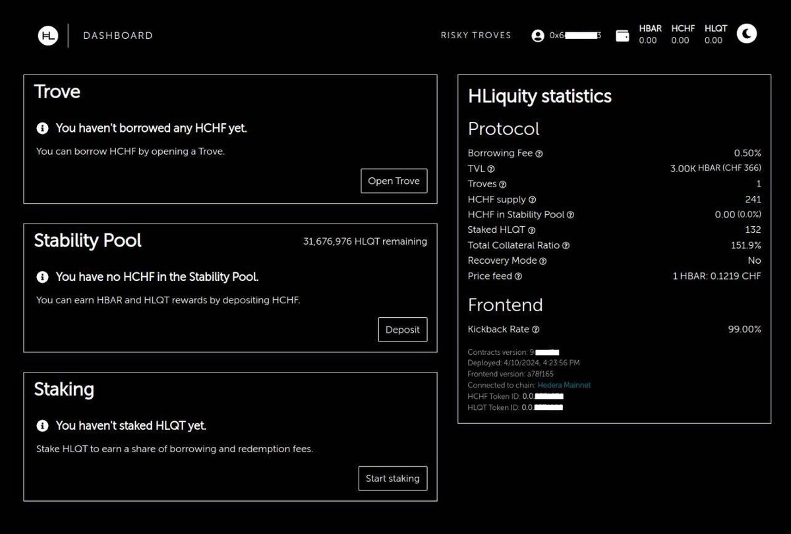Screen dimensions: 791x534
Task: Click TVL help question icon
Action: pos(491,169)
